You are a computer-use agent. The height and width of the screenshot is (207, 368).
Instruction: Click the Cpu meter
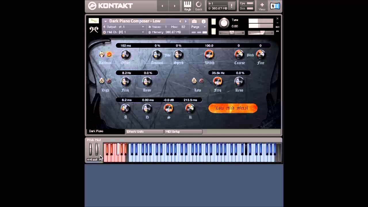click(247, 3)
